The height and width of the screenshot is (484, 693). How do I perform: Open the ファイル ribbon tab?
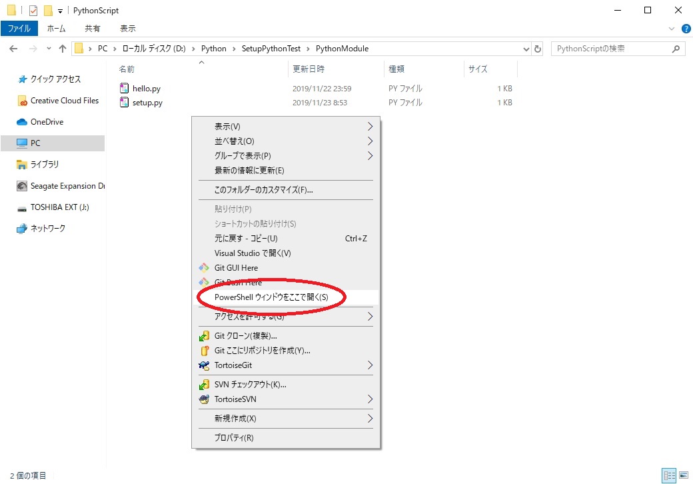pyautogui.click(x=19, y=28)
